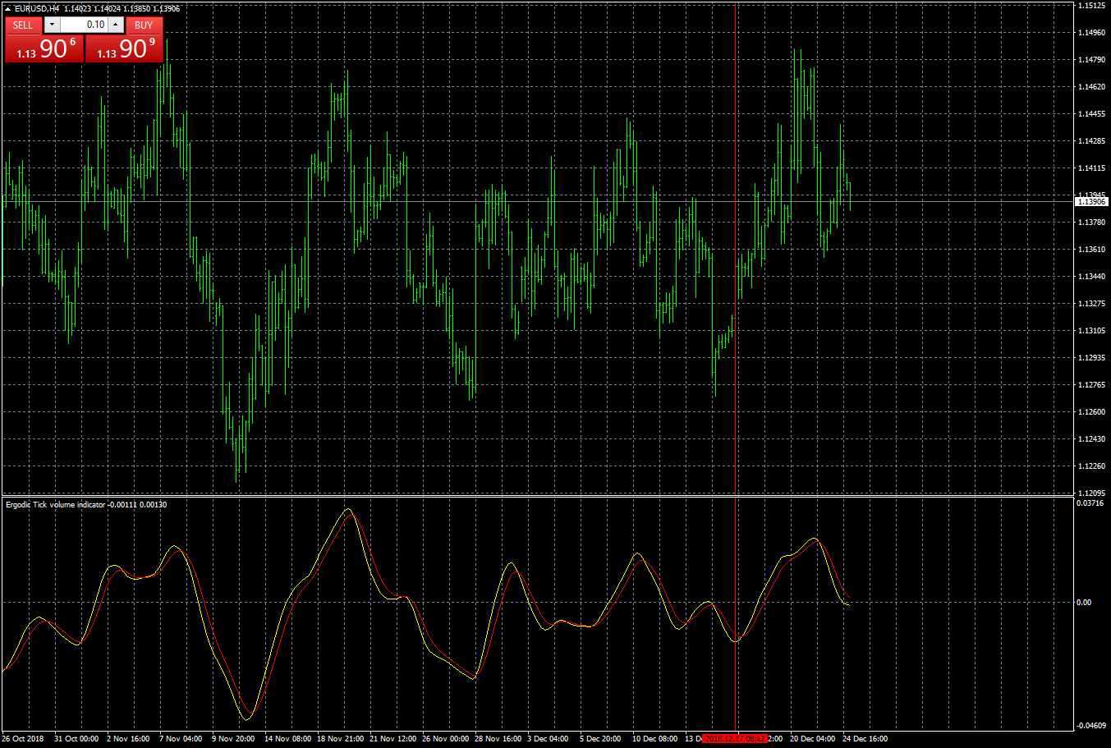Increase lot volume with up arrow
Screen dimensions: 1111x748
tap(116, 25)
